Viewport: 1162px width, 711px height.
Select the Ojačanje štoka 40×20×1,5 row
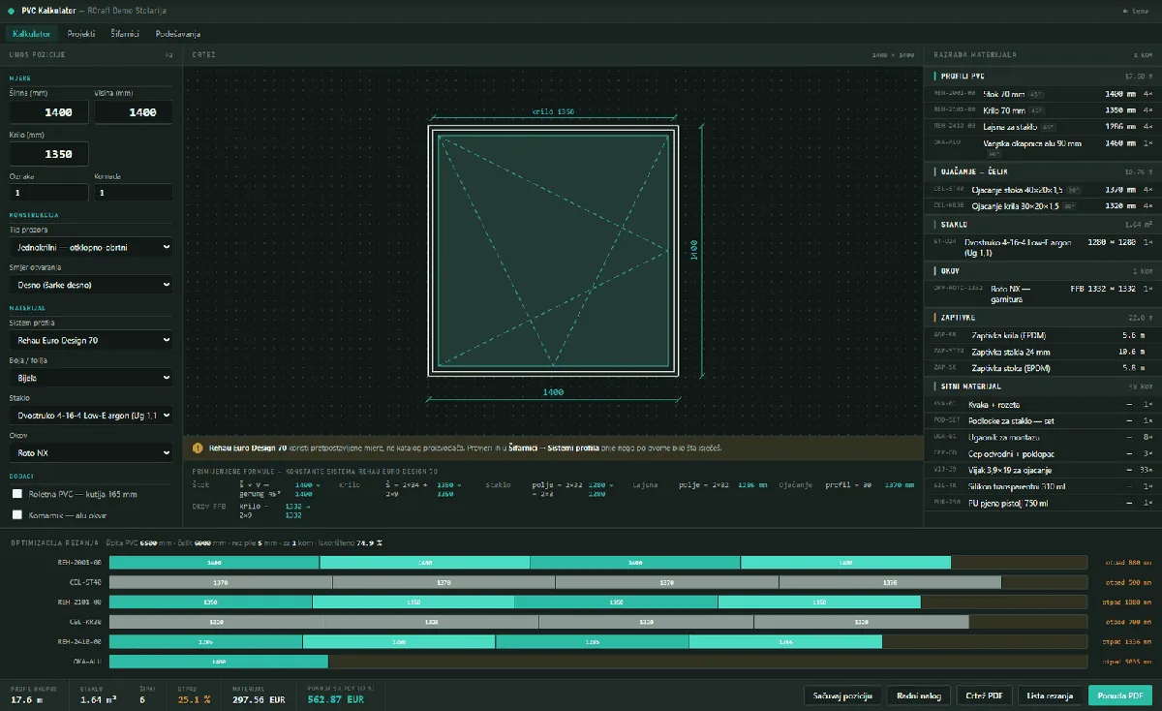tap(1043, 189)
